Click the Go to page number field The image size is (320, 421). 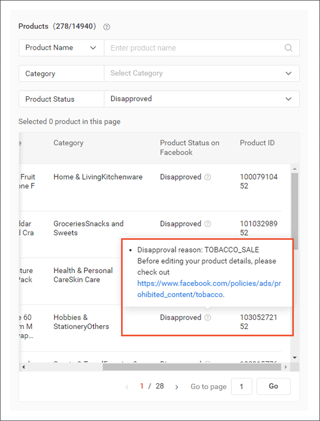tap(242, 386)
